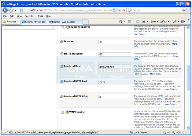Viewport: 192px width, 136px height.
Task: Open the Help menu
Action: pyautogui.click(x=48, y=16)
